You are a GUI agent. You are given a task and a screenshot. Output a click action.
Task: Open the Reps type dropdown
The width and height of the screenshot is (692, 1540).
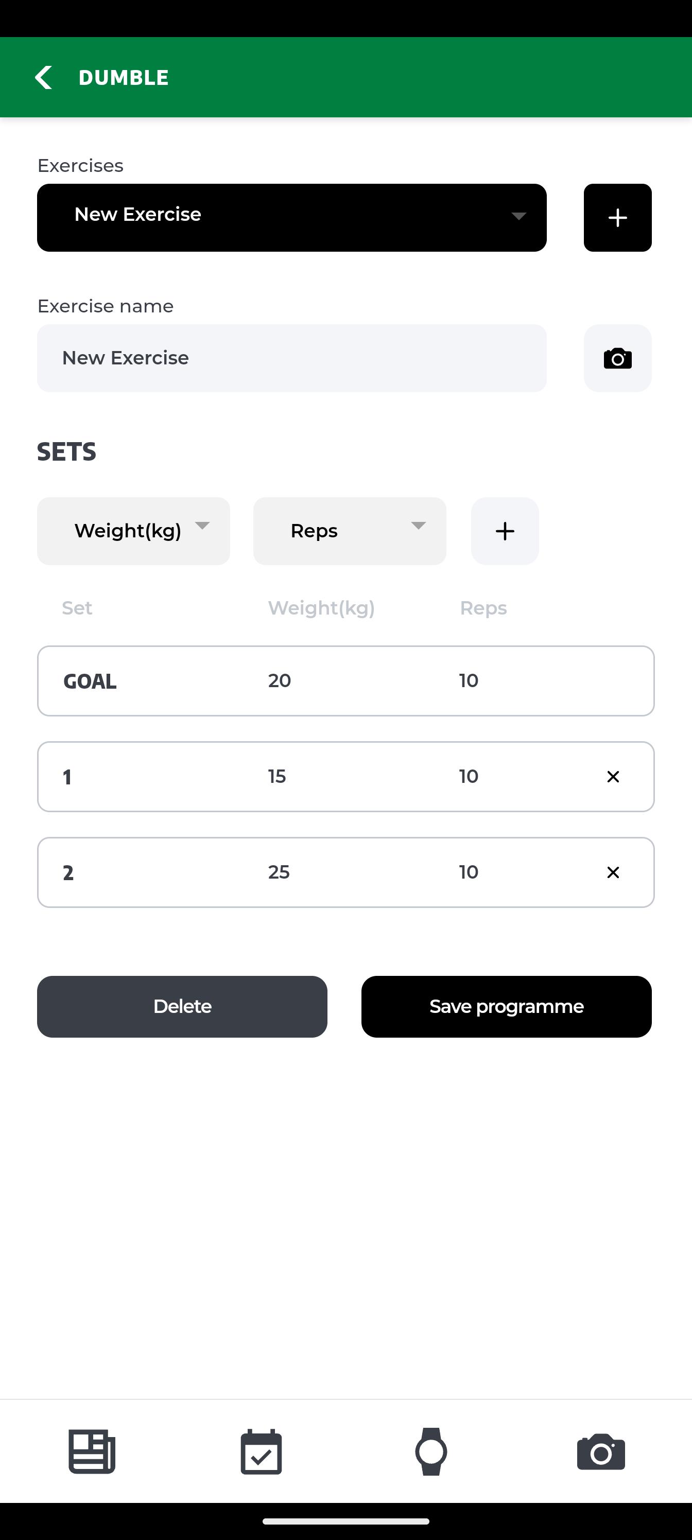(350, 531)
